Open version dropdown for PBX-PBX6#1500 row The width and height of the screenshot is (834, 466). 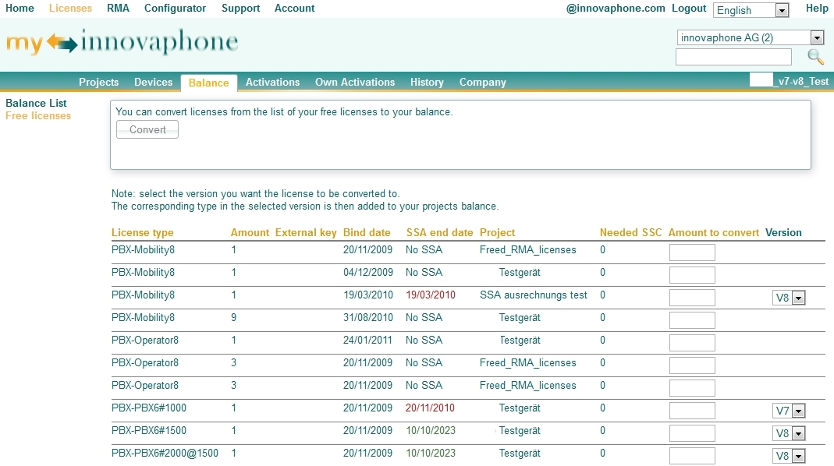[x=789, y=433]
